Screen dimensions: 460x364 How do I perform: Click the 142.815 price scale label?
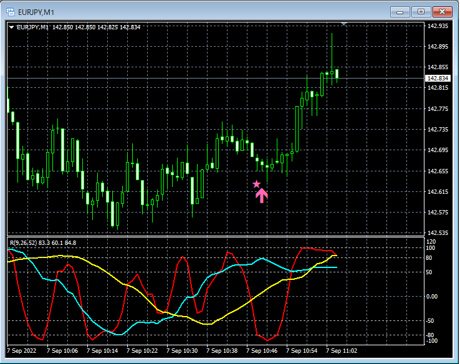438,88
